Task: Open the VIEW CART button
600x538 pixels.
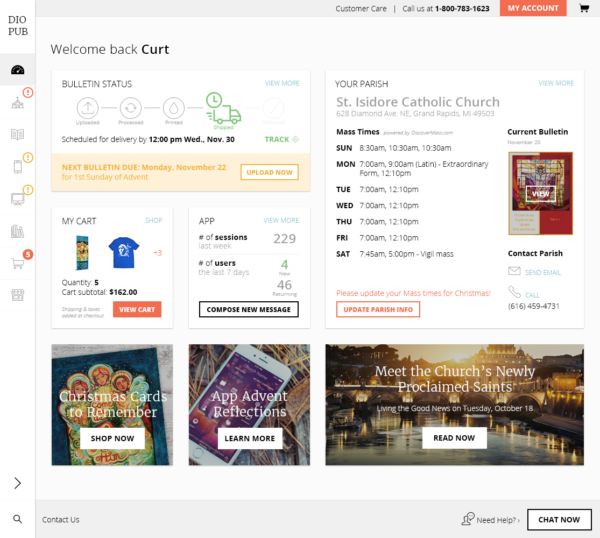Action: (137, 309)
